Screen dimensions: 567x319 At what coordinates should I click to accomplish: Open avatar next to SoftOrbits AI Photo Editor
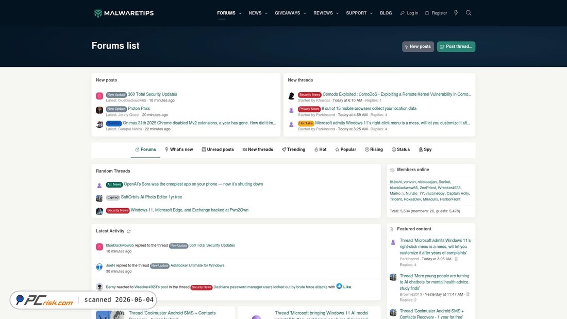pos(99,198)
